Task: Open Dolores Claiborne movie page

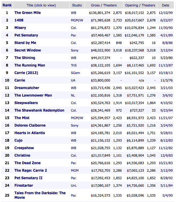Action: [30, 125]
